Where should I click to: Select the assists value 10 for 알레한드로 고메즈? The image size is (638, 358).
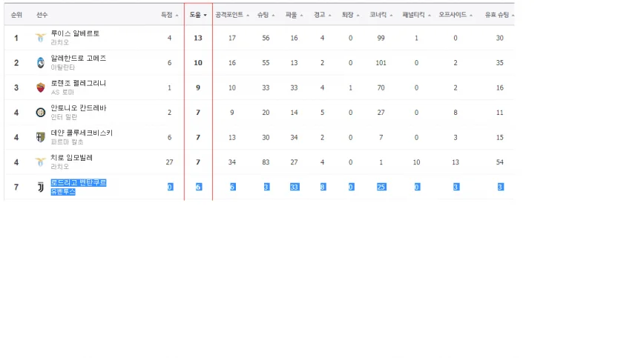tap(198, 62)
